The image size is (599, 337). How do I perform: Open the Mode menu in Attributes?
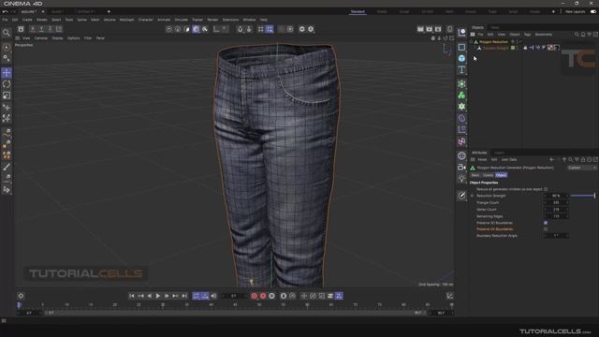click(x=482, y=159)
